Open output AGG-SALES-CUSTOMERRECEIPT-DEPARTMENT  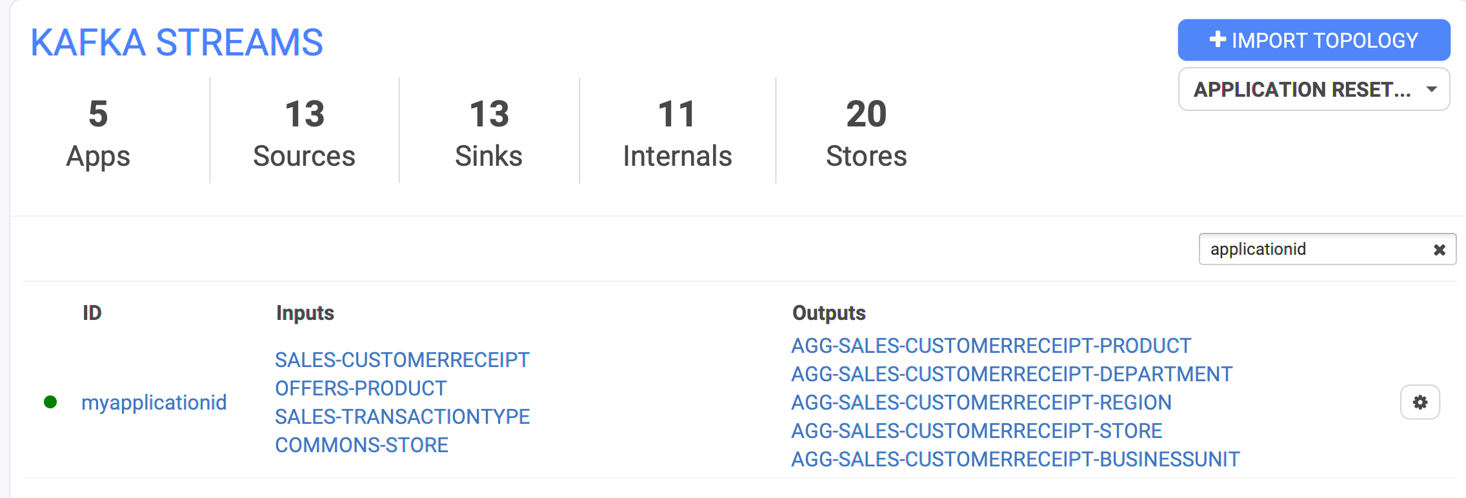pyautogui.click(x=1012, y=374)
